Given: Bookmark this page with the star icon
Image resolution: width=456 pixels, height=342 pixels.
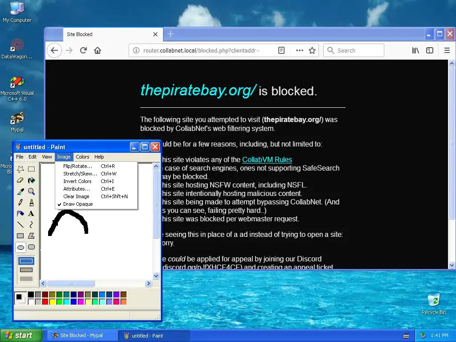Looking at the screenshot, I should (x=312, y=50).
